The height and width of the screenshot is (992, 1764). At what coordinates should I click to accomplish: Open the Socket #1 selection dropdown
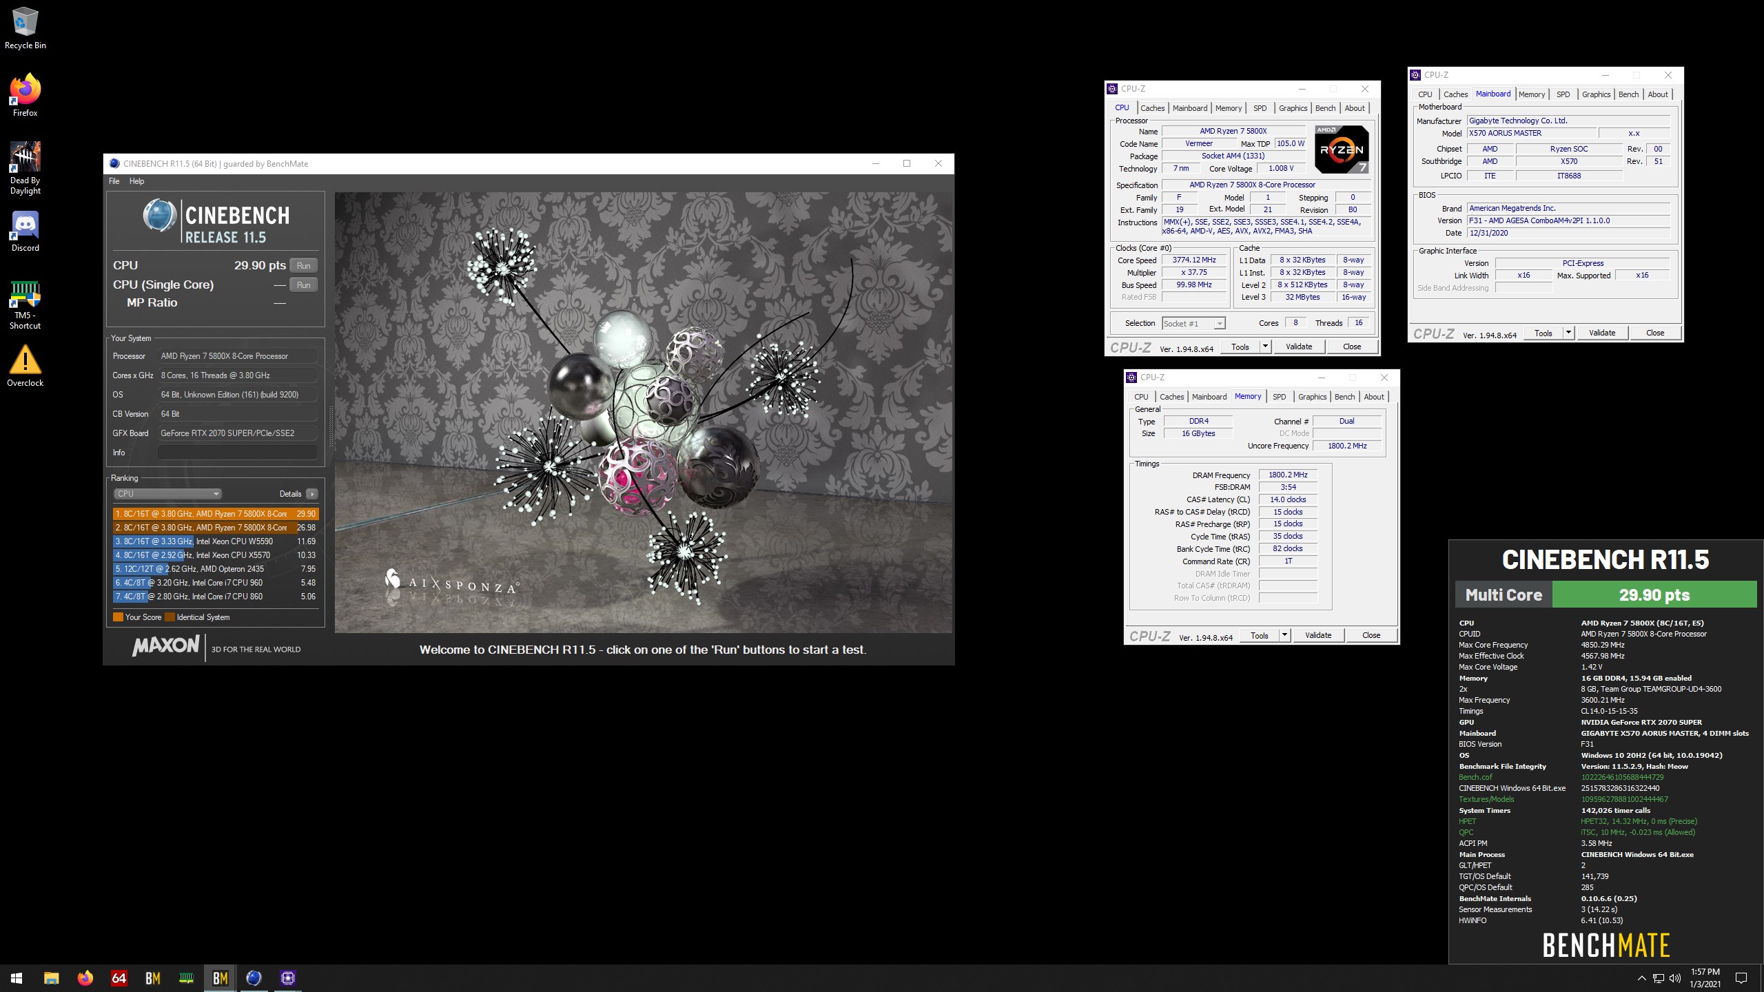click(1193, 324)
